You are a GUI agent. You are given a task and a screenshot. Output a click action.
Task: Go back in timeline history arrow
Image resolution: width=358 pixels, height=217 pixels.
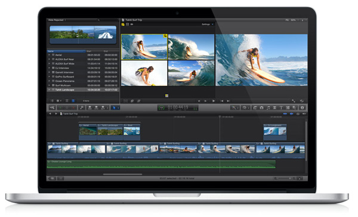click(x=50, y=114)
